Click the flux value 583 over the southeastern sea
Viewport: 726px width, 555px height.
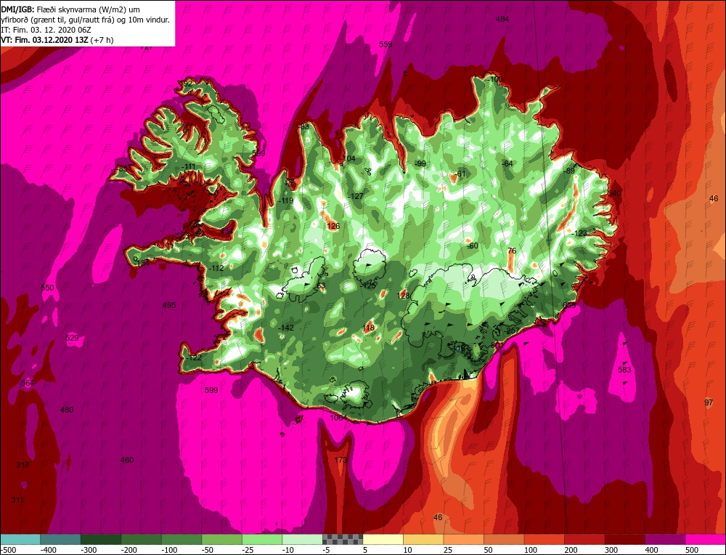point(624,370)
